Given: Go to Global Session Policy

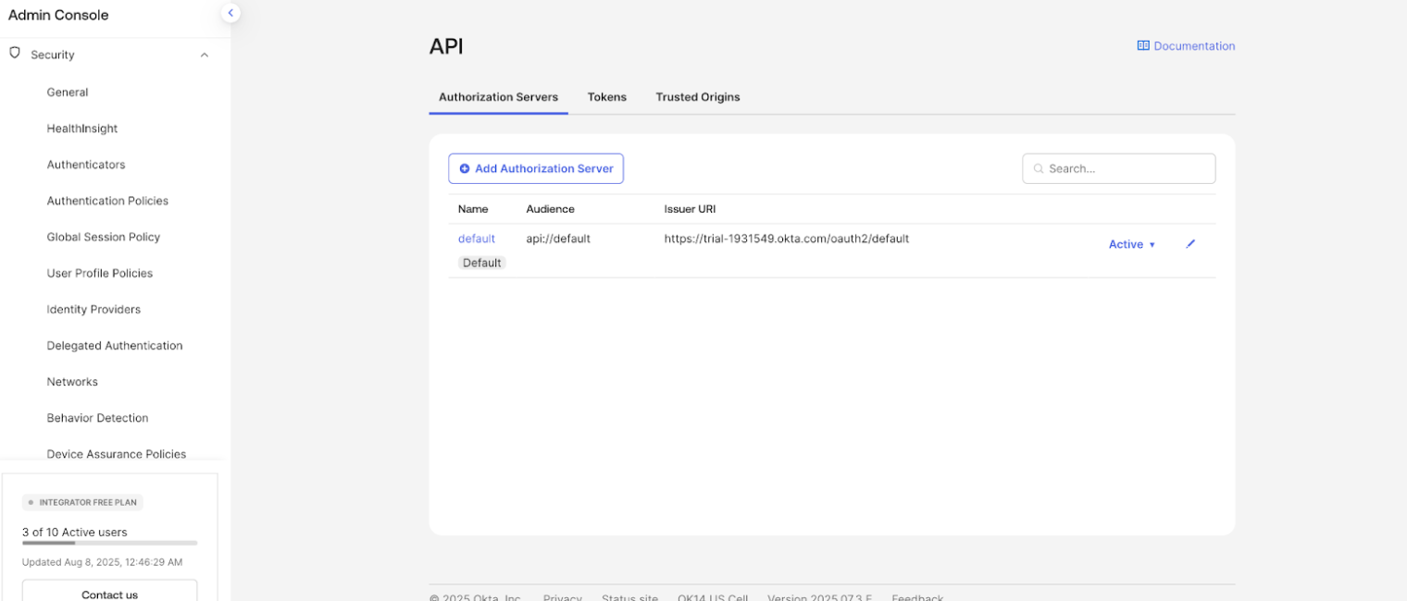Looking at the screenshot, I should pyautogui.click(x=104, y=238).
